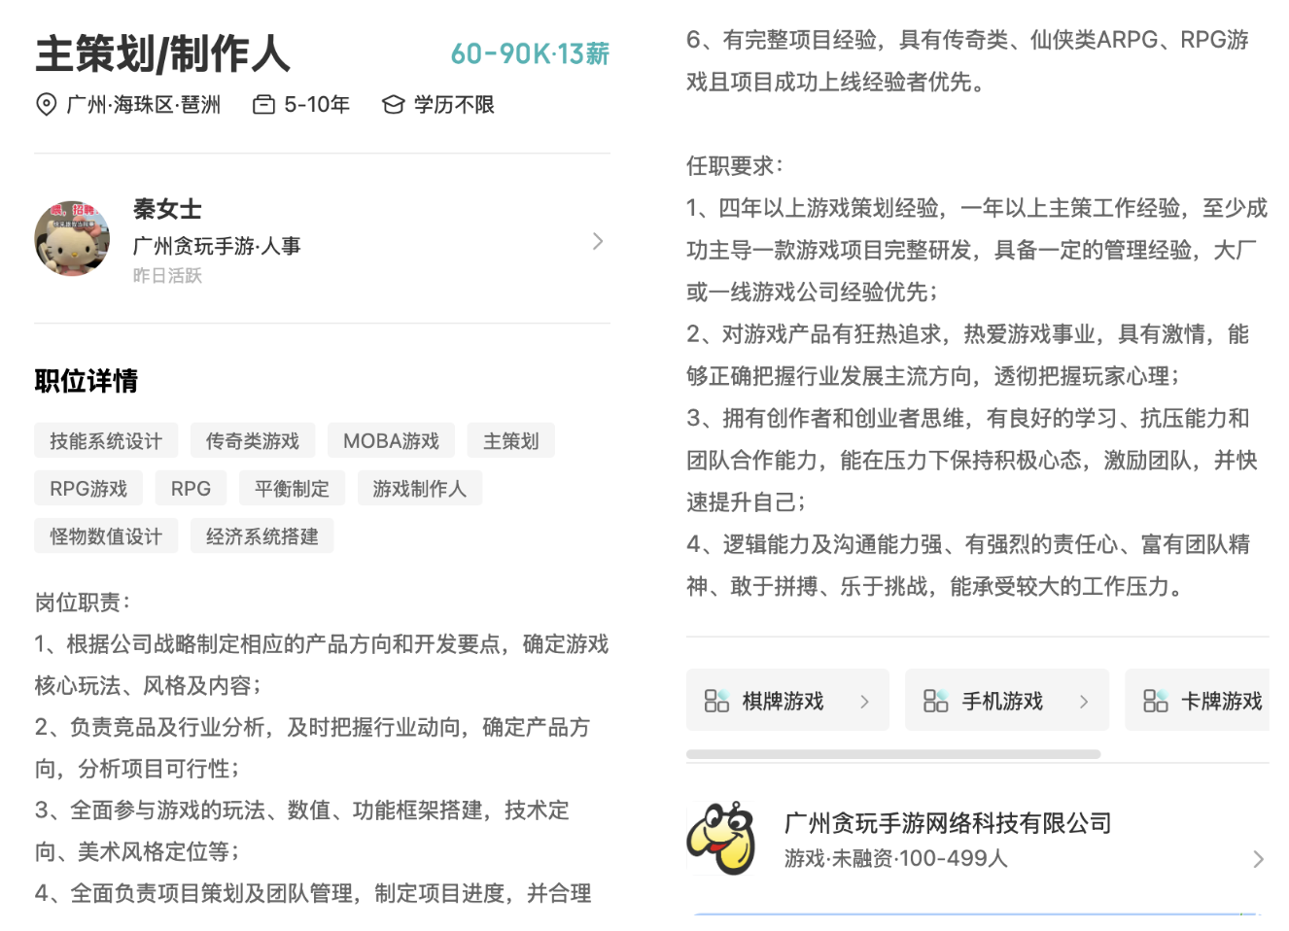Expand recruiter 秦女士 profile chevron

(x=598, y=241)
